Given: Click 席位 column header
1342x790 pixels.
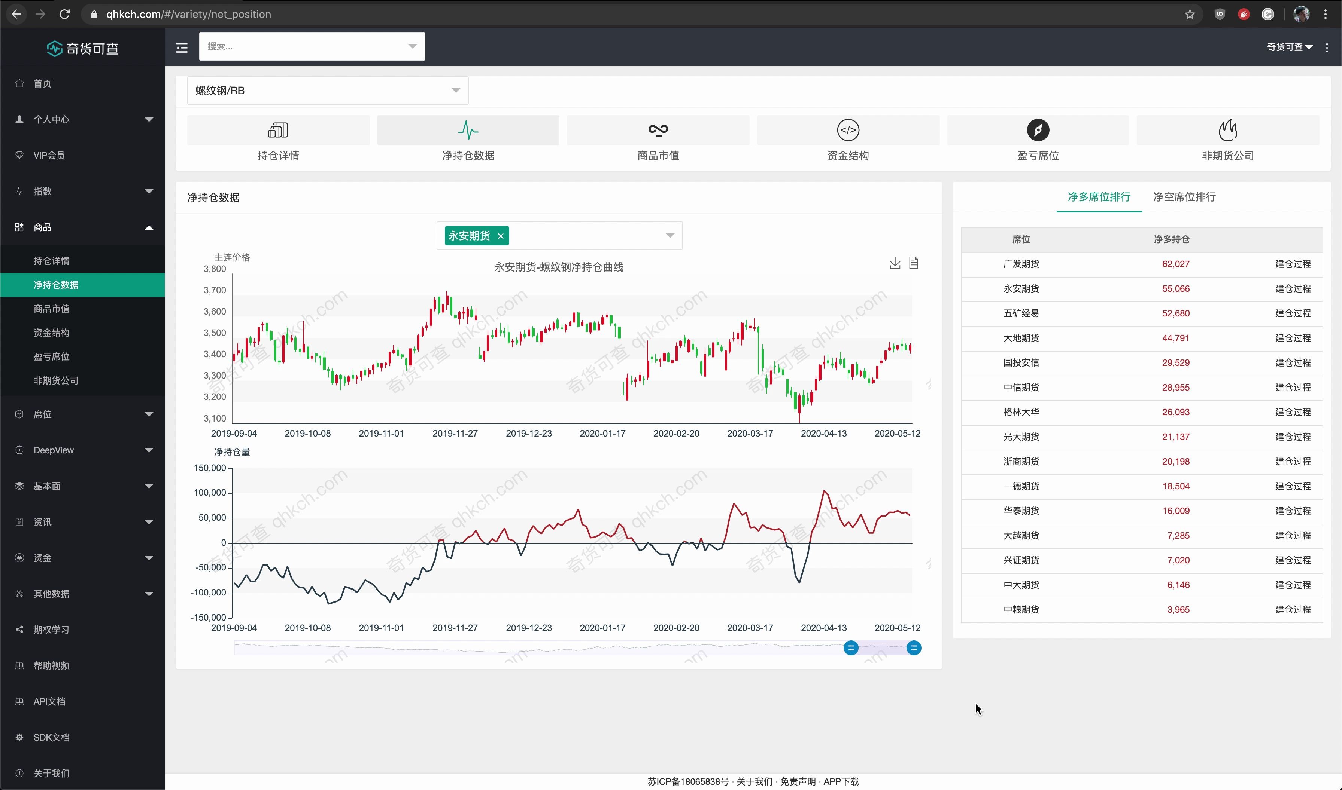Looking at the screenshot, I should (1021, 239).
